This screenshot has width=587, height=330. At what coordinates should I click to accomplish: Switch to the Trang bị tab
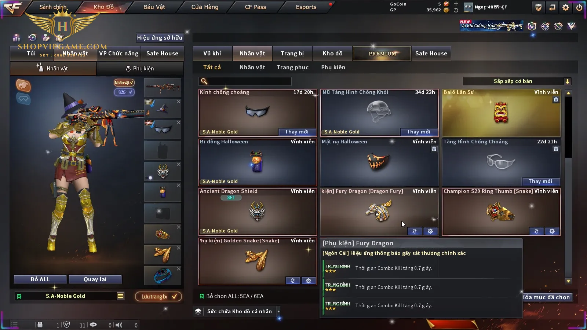292,54
